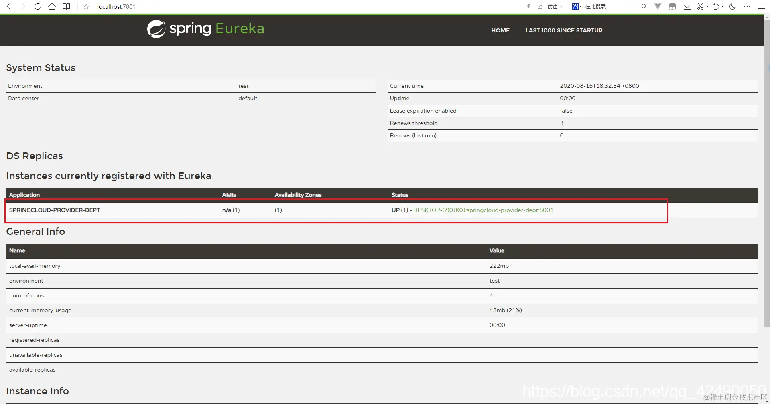Click the Availability Zones column header
The height and width of the screenshot is (404, 770).
coord(298,195)
